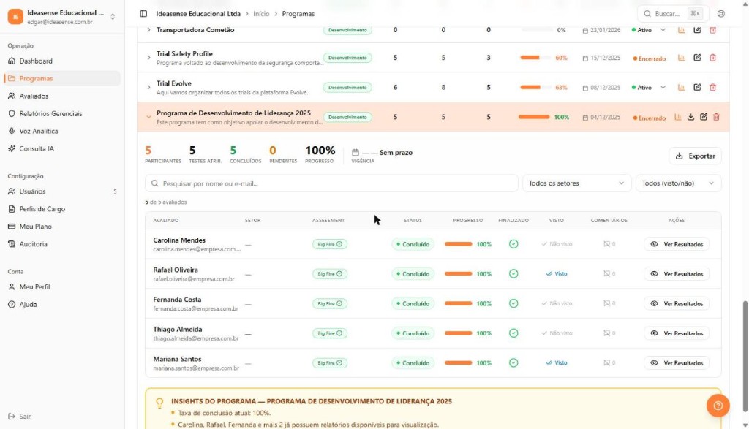
Task: Open comments icon for Mariana Santos
Action: 609,362
